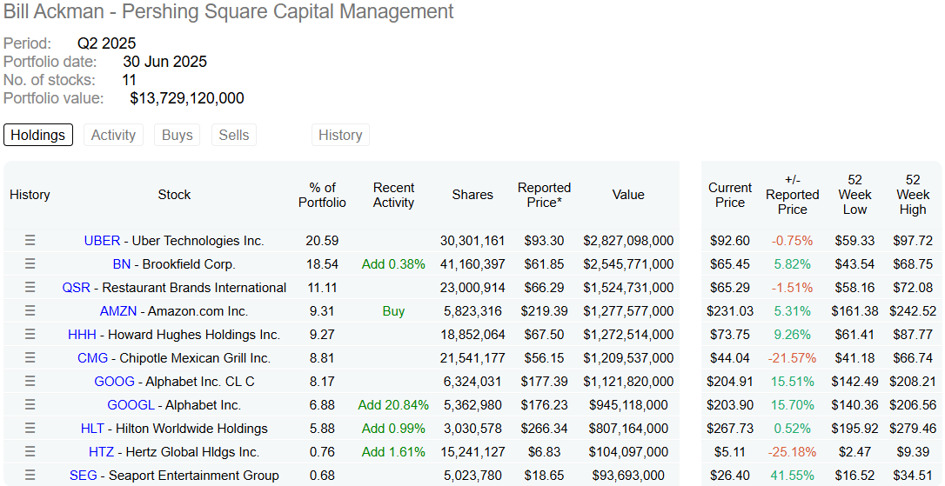The width and height of the screenshot is (945, 486).
Task: Click the Bill Ackman Pershing Square title
Action: (229, 11)
